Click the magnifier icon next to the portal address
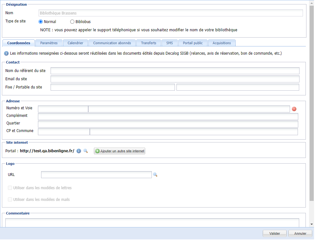This screenshot has width=315, height=241. (85, 151)
